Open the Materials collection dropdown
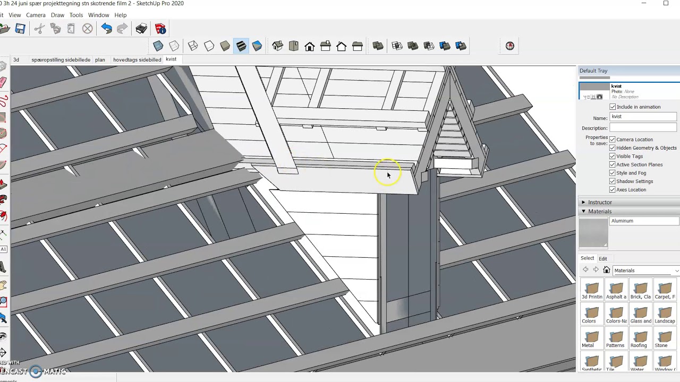 645,271
